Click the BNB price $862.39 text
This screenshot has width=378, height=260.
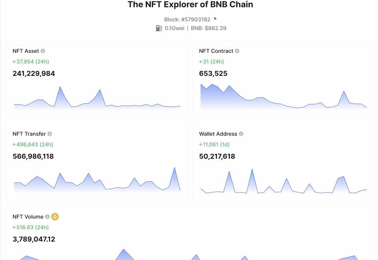[208, 28]
